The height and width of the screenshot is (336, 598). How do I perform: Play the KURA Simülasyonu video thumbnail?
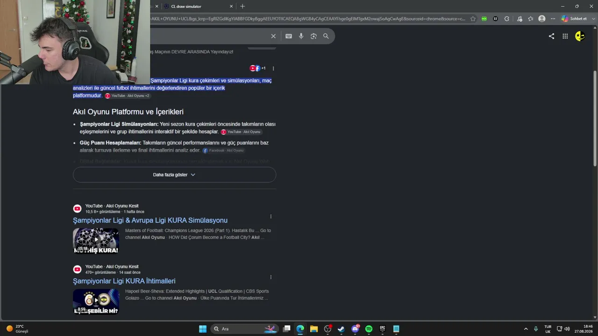[x=96, y=241]
